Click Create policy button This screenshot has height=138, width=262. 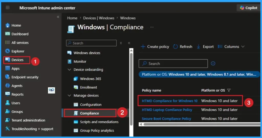(x=155, y=47)
